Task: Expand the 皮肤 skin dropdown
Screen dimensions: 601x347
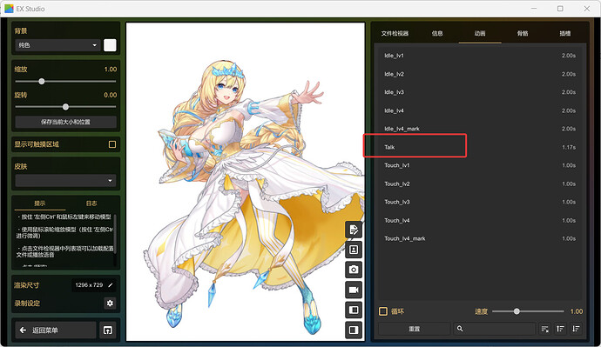Action: click(x=65, y=180)
